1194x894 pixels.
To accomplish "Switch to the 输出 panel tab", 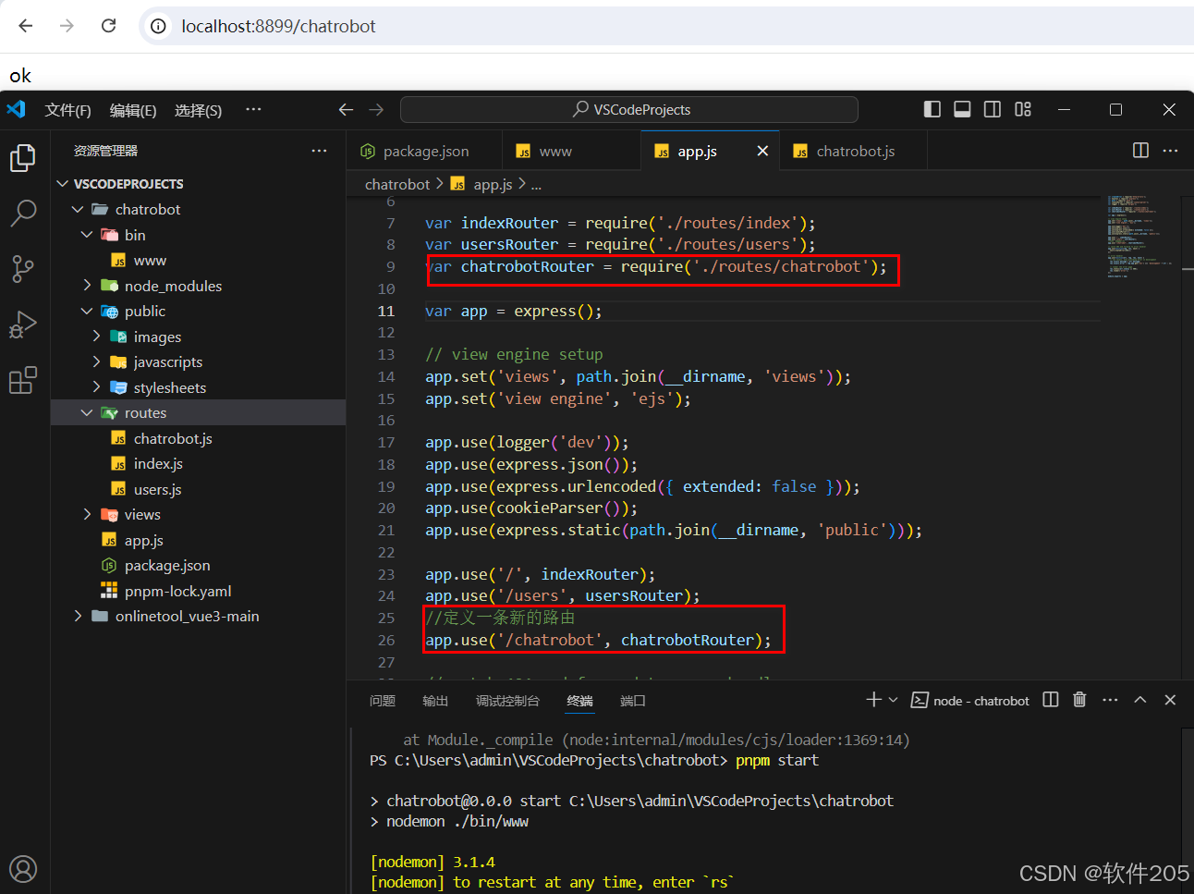I will pos(435,701).
